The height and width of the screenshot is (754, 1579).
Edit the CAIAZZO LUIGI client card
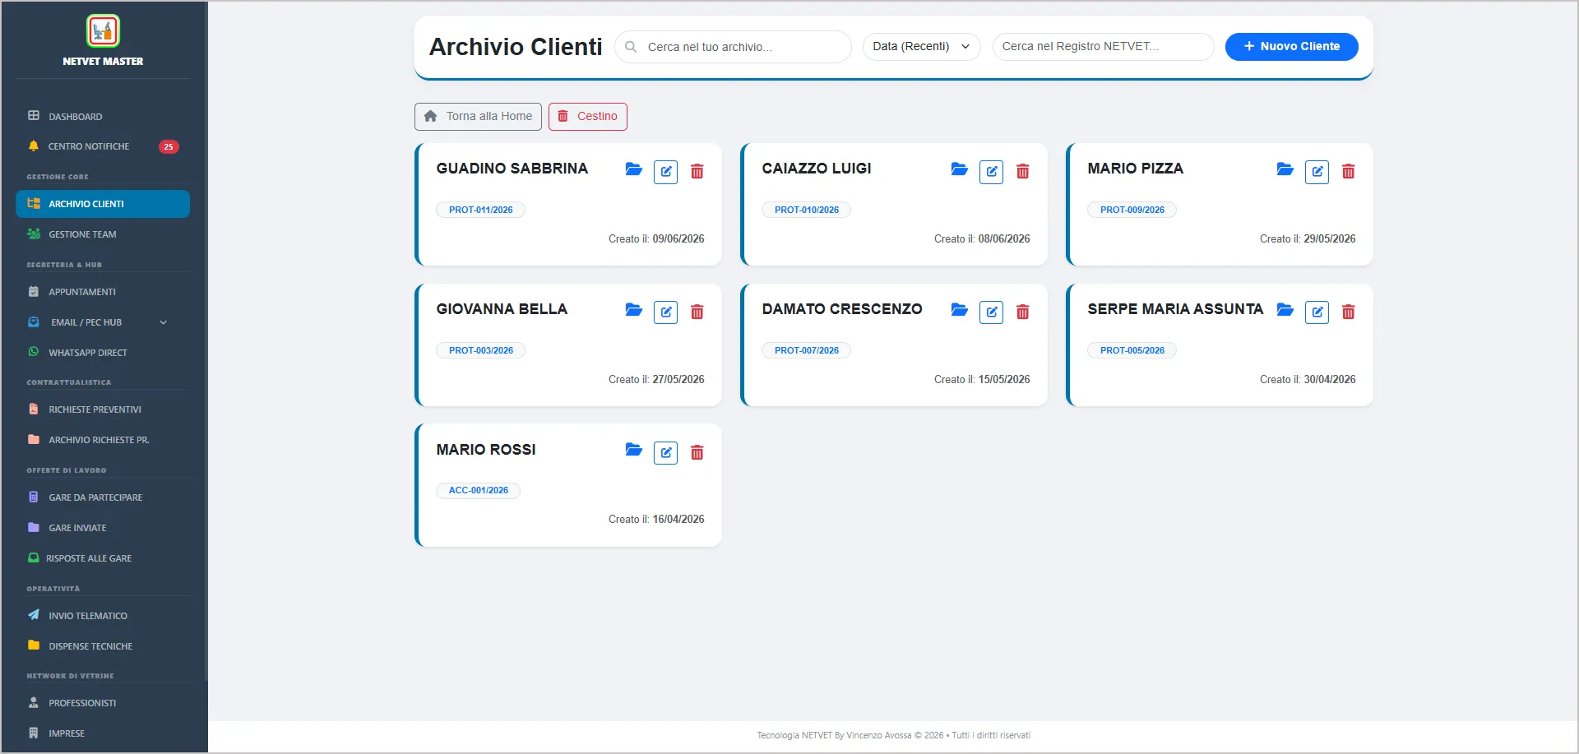click(991, 172)
